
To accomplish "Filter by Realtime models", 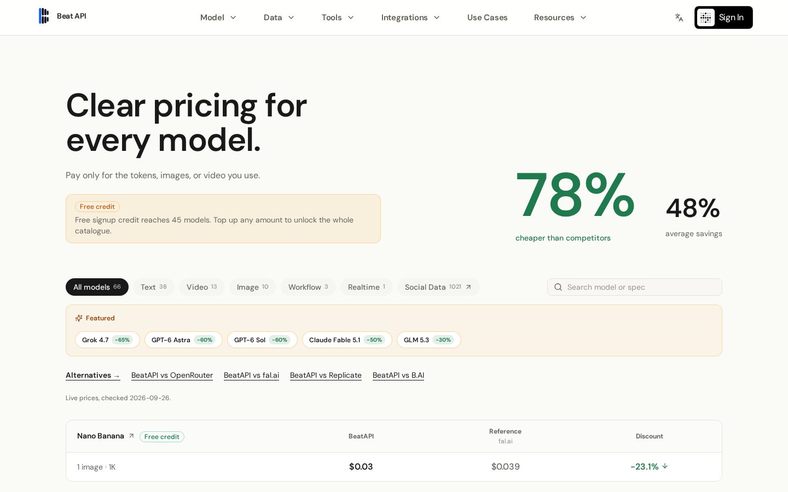I will [x=367, y=287].
